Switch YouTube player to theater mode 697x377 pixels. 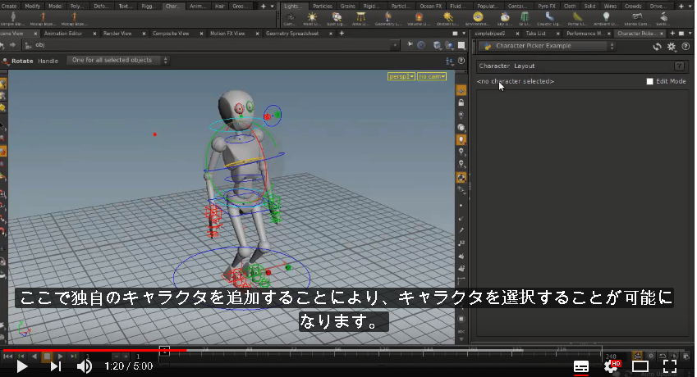click(640, 366)
